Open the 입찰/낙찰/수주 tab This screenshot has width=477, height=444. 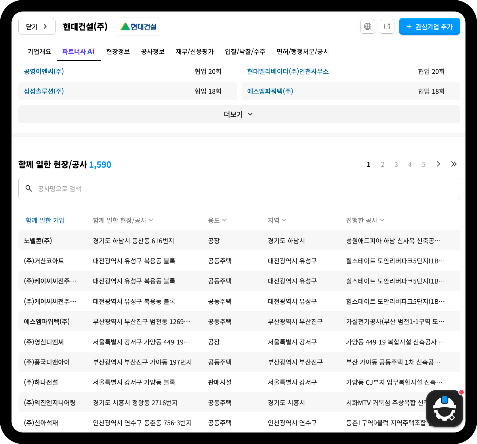coord(245,51)
